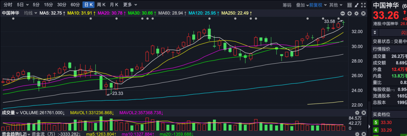Switch to 5分 minute chart
The image size is (407, 136).
tap(36, 5)
